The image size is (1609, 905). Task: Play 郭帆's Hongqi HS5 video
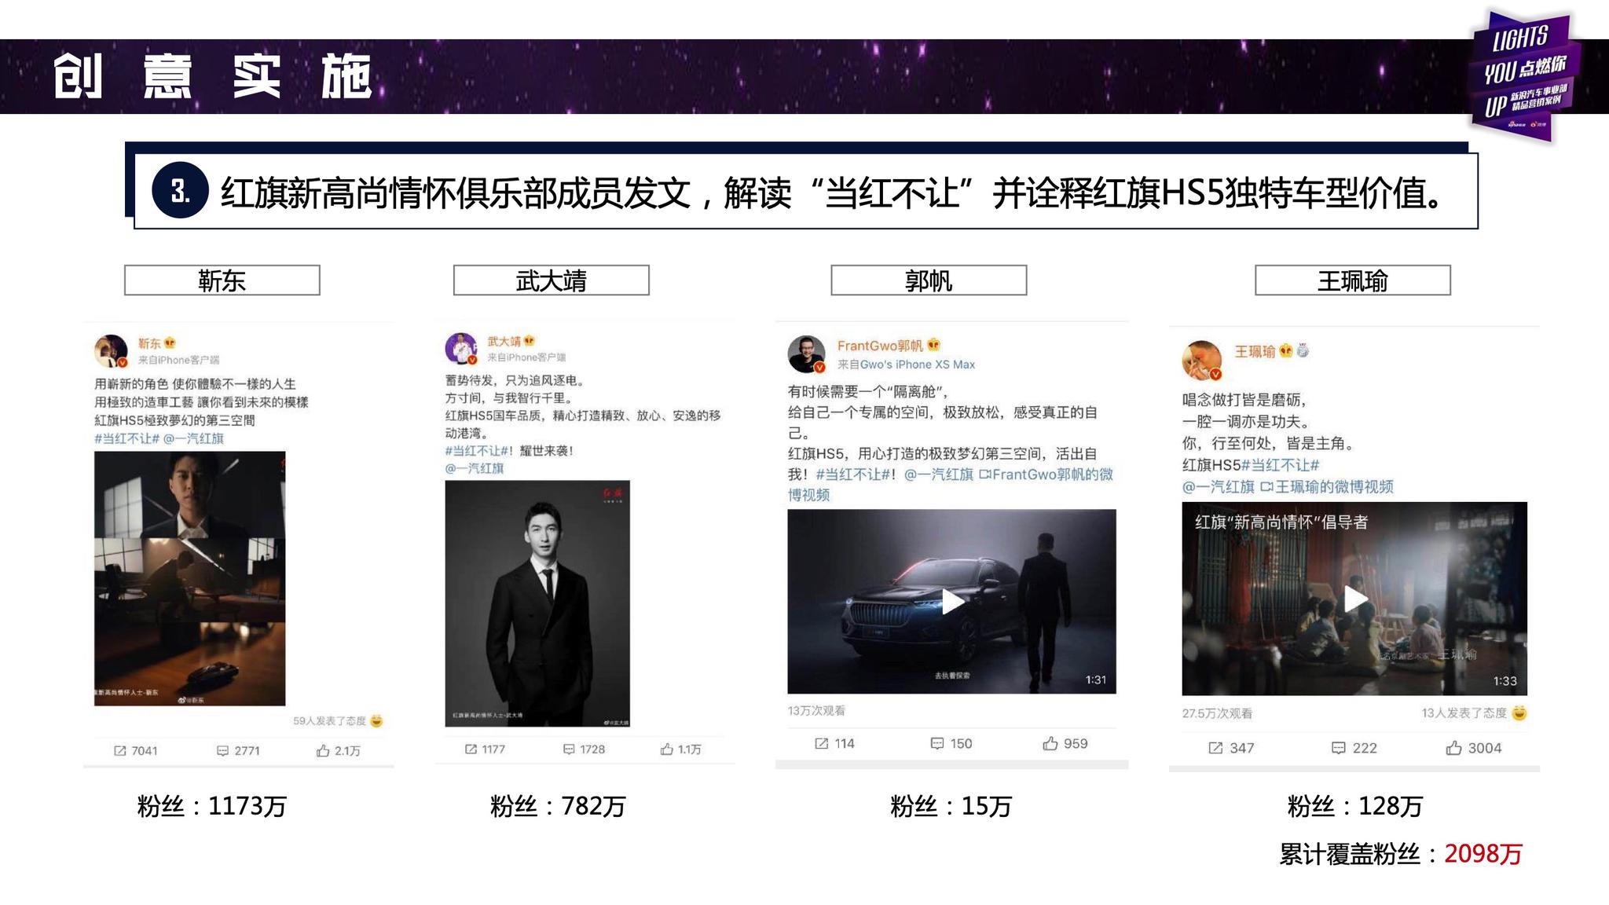point(952,602)
